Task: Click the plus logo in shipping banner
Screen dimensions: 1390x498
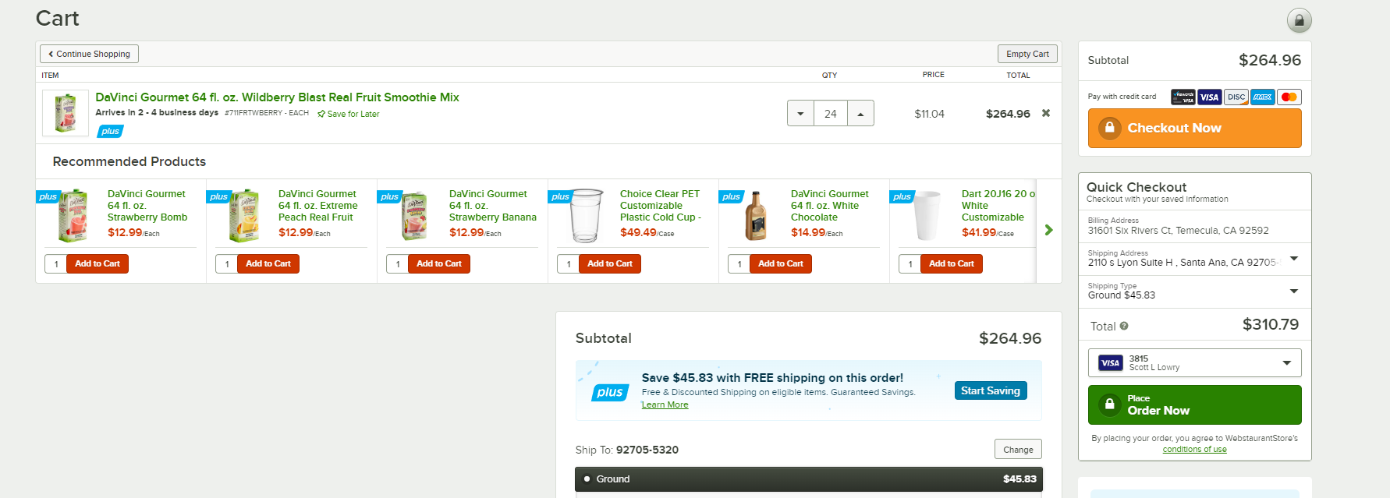Action: point(610,393)
